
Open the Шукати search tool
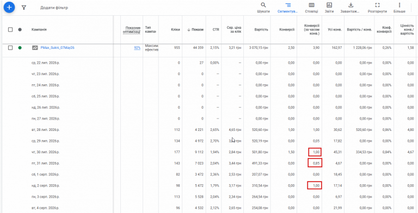pyautogui.click(x=263, y=8)
